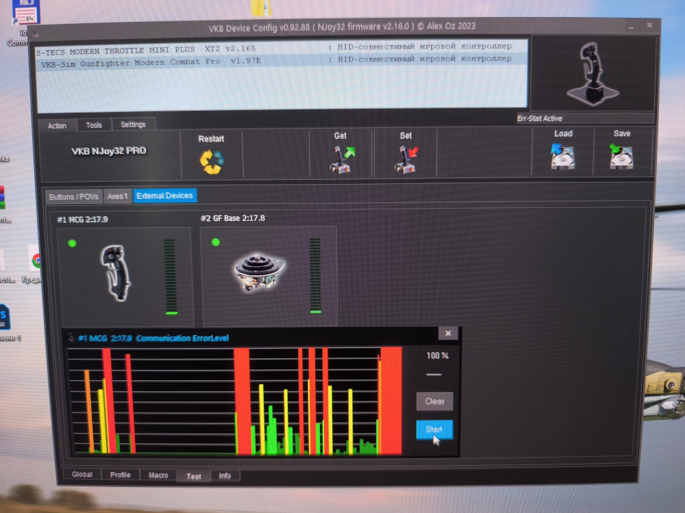Screen dimensions: 685x513
Task: Click the Set joystick icon
Action: 406,159
